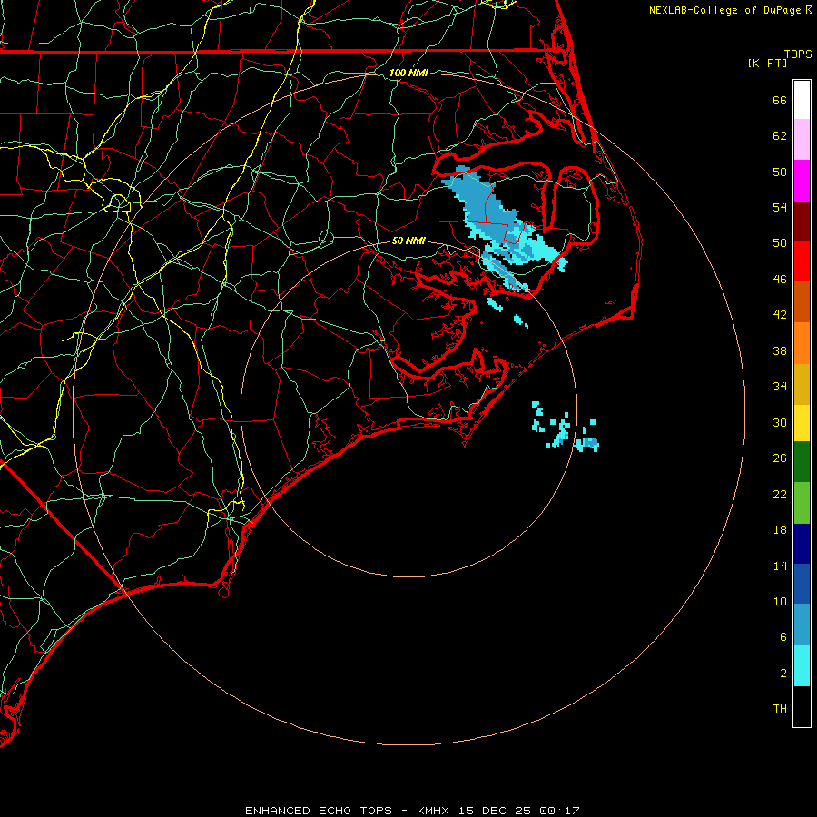Click the legend value 22
This screenshot has width=817, height=817.
(x=780, y=495)
